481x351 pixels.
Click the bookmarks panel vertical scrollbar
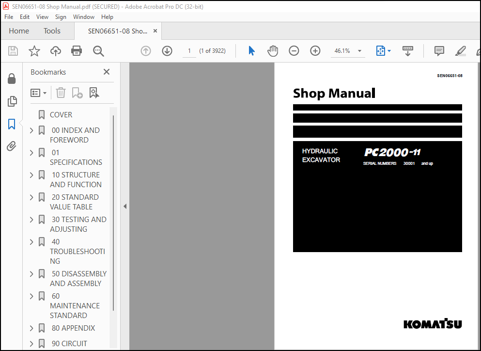(113, 213)
